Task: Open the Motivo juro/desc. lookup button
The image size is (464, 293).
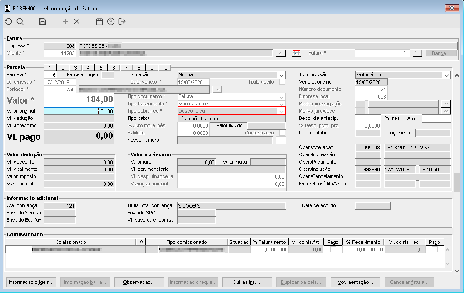Action: point(446,111)
